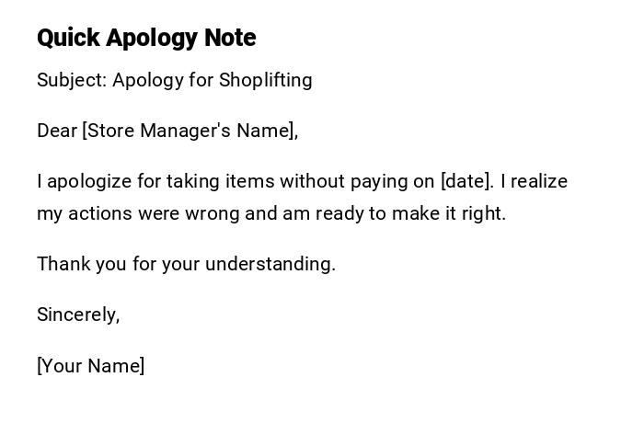Image resolution: width=644 pixels, height=423 pixels.
Task: Select the "[date]" placeholder
Action: (466, 181)
